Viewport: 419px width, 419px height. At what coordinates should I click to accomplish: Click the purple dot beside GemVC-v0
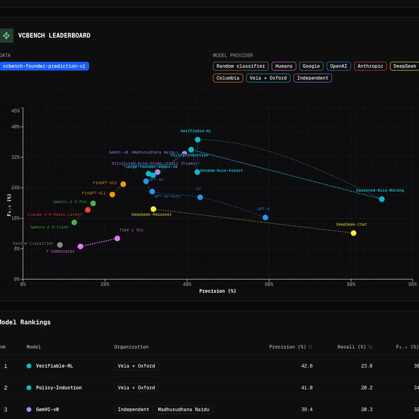pos(29,410)
